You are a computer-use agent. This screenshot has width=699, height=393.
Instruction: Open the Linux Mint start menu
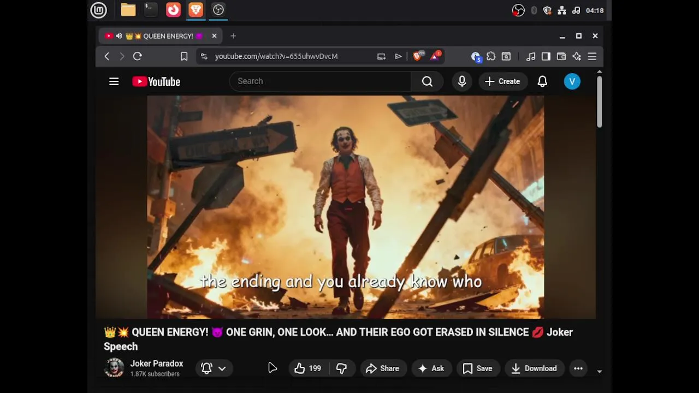pos(98,10)
